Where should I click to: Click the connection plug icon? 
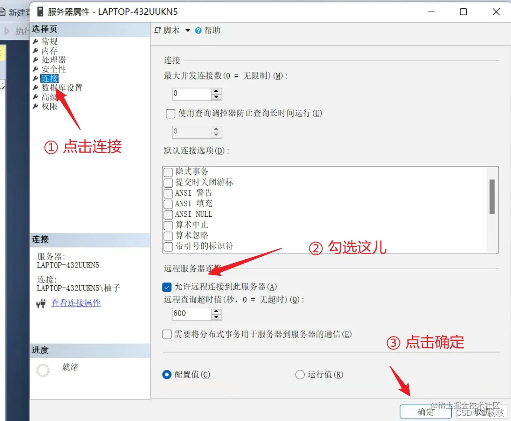tap(41, 304)
